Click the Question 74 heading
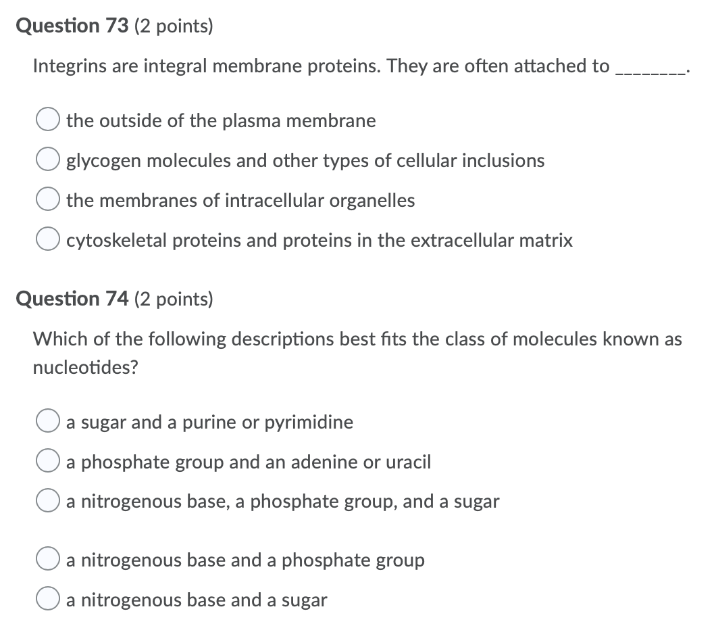 [x=72, y=298]
